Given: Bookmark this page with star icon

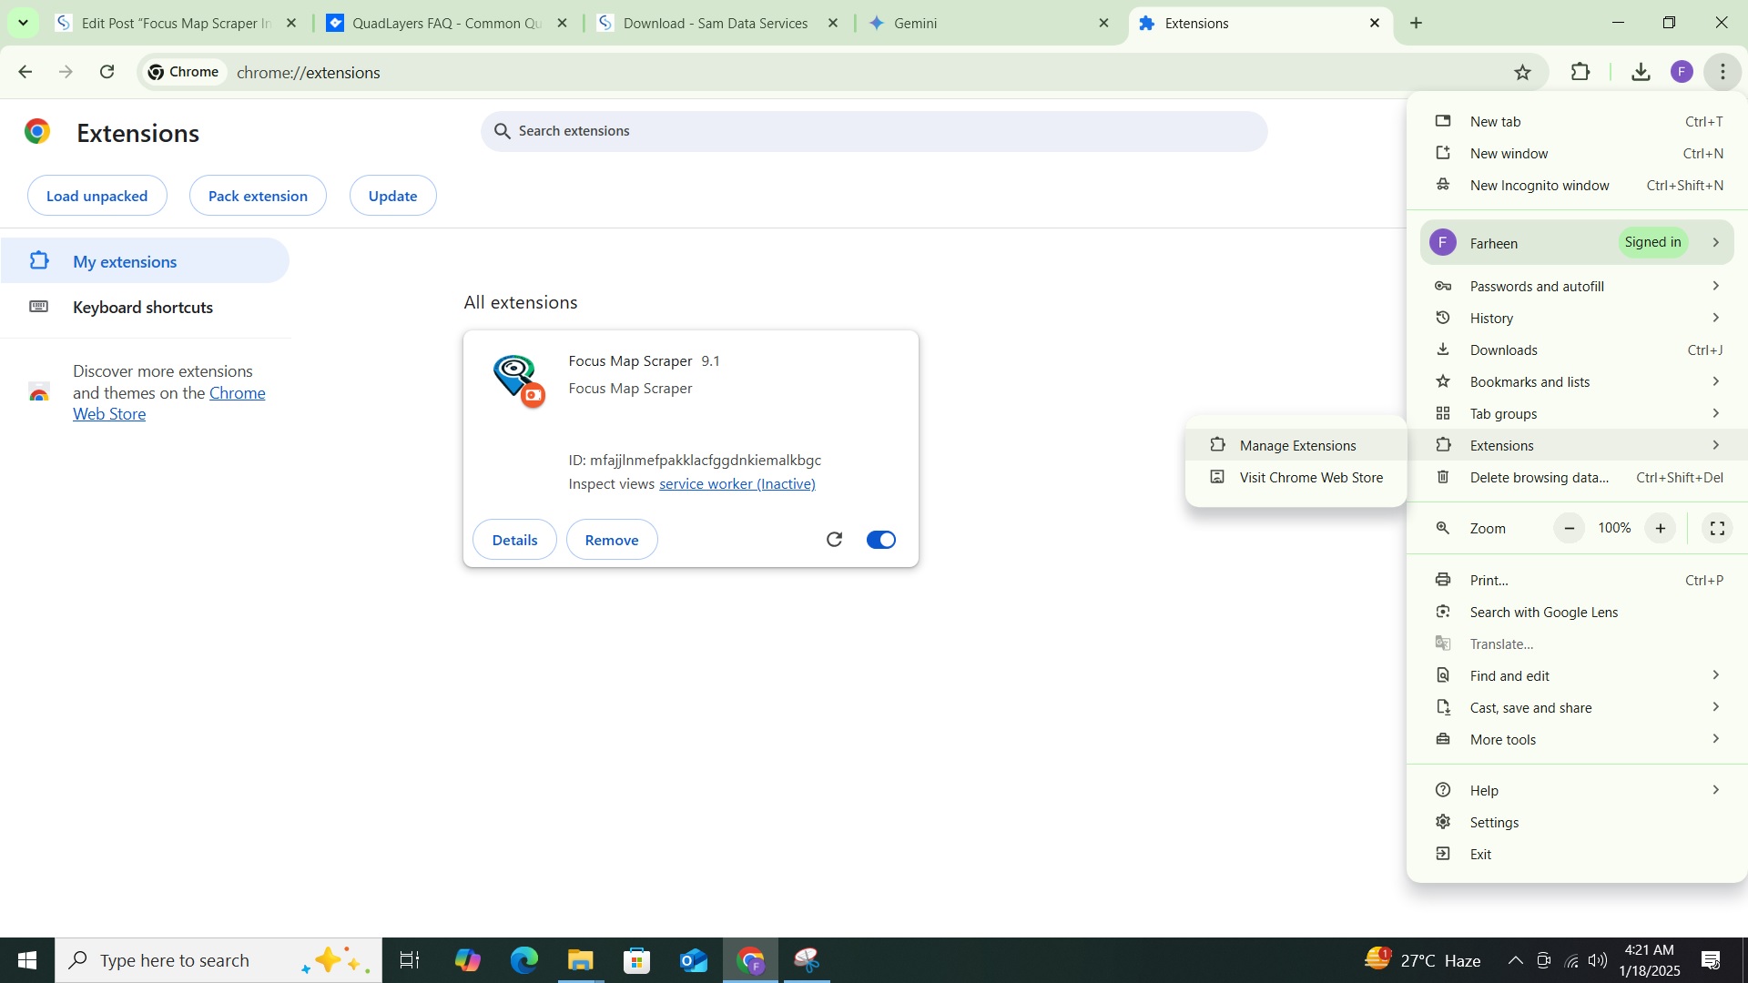Looking at the screenshot, I should [x=1522, y=72].
